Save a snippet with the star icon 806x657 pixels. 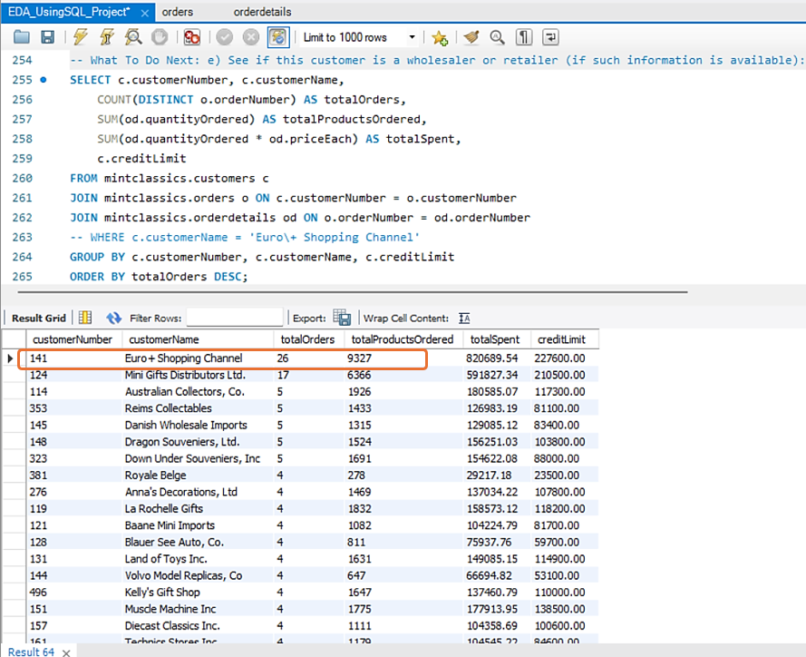click(x=440, y=37)
